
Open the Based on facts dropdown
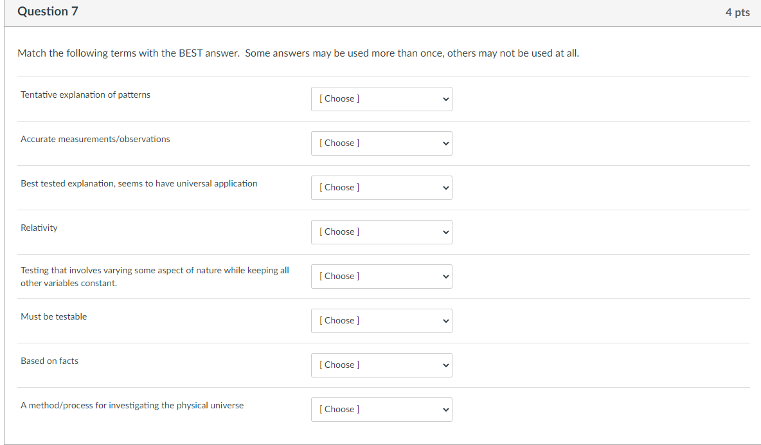point(382,365)
